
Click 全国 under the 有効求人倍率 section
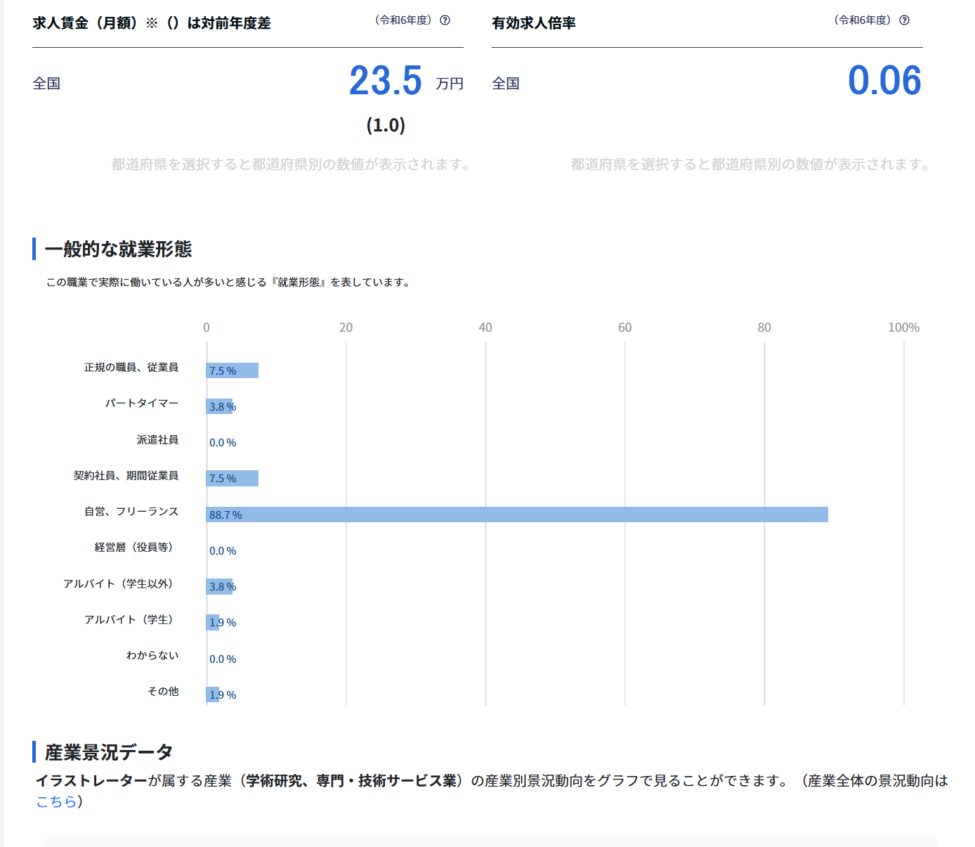tap(506, 84)
